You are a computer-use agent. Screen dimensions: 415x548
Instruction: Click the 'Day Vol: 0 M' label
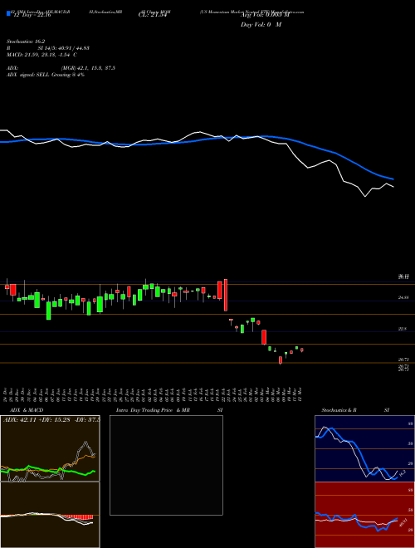point(261,25)
